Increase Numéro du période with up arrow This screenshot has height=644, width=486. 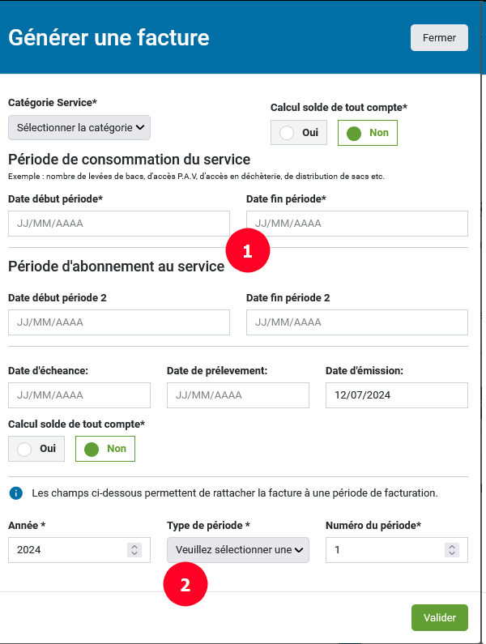click(452, 546)
